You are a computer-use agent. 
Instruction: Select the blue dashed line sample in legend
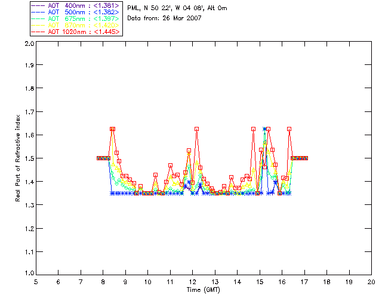(38, 12)
